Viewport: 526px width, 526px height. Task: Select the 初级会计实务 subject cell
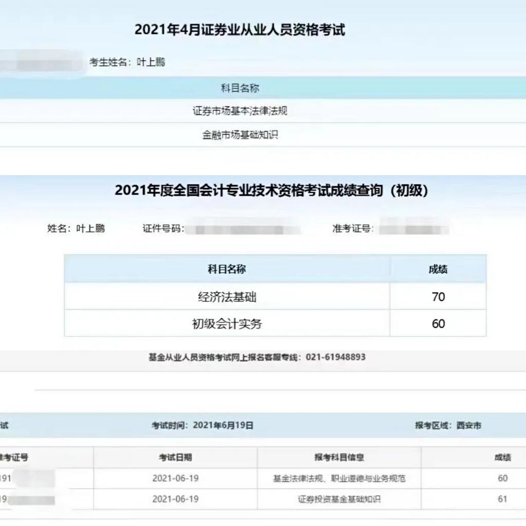(227, 324)
